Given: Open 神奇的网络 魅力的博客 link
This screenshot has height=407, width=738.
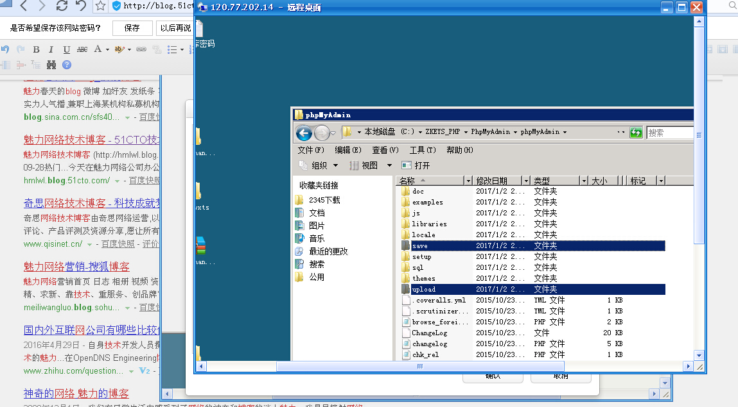Looking at the screenshot, I should point(76,394).
